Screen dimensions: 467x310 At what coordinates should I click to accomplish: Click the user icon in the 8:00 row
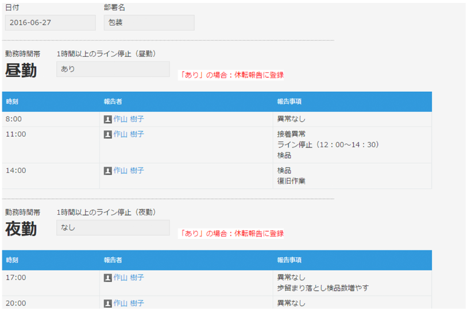click(107, 119)
